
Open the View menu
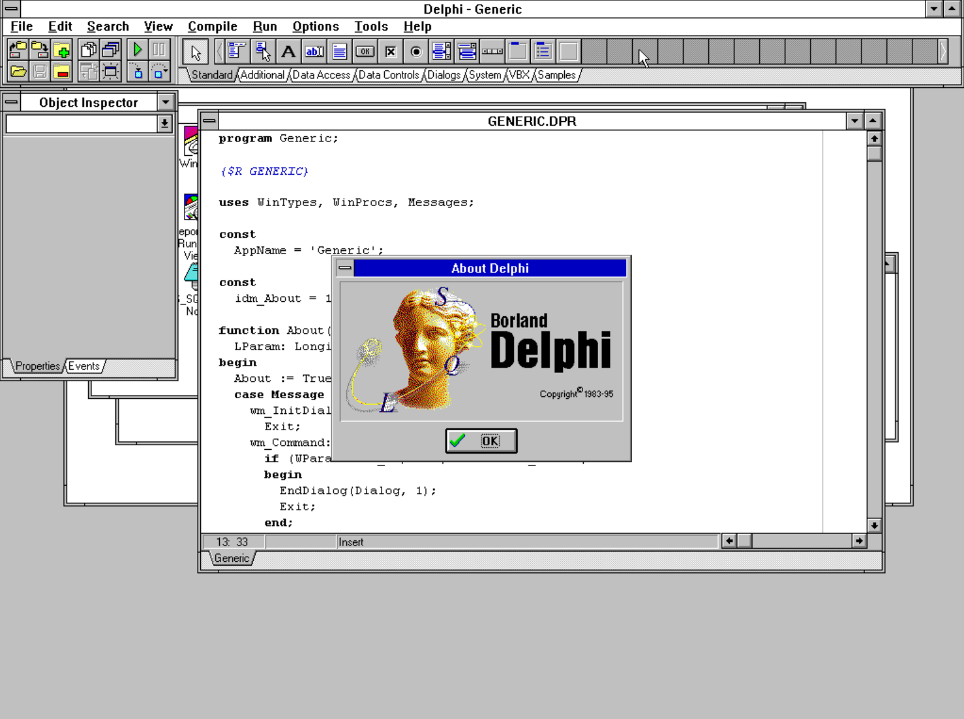[x=158, y=27]
